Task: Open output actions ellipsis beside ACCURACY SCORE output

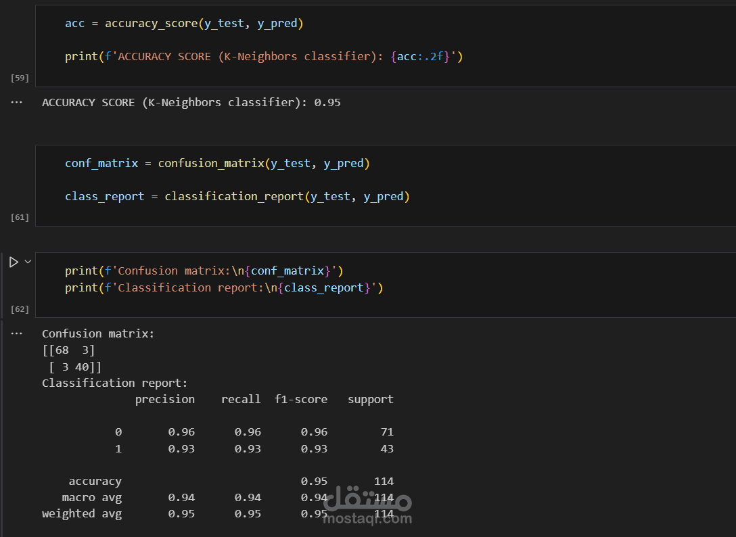Action: pyautogui.click(x=16, y=102)
